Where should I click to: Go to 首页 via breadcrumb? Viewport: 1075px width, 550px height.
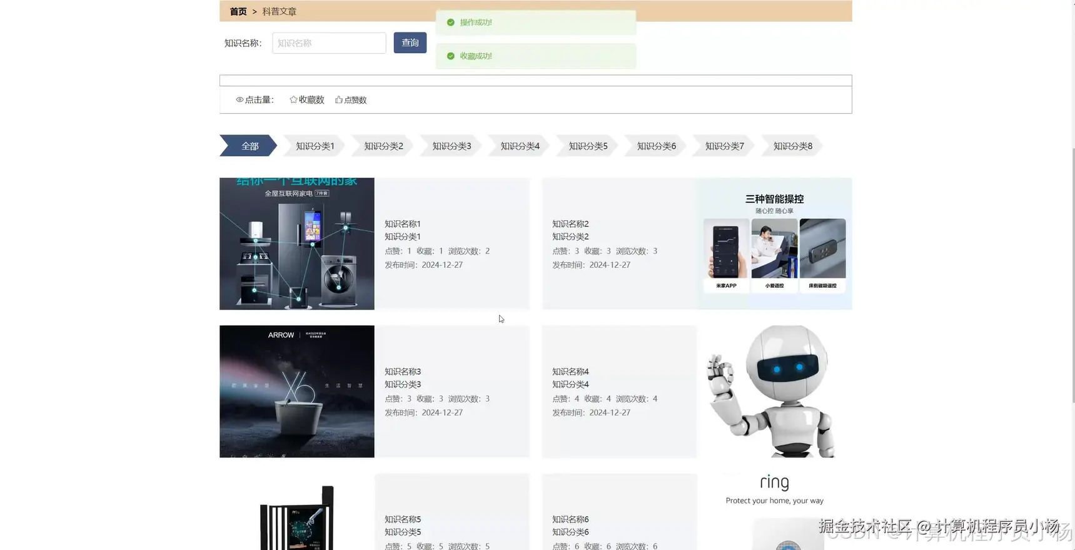pos(238,11)
